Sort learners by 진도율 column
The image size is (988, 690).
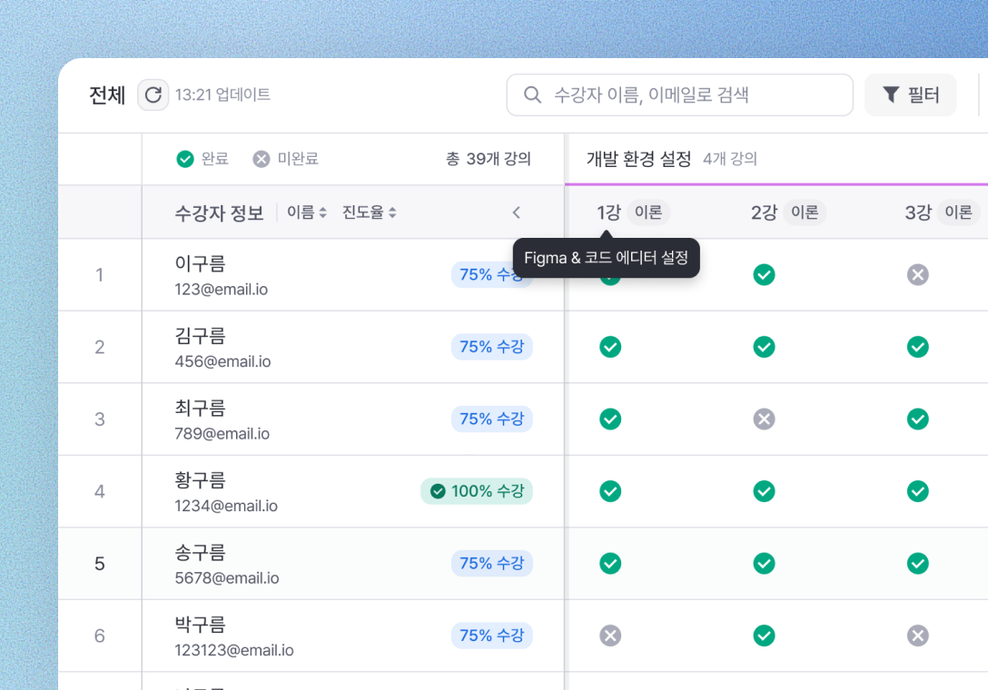370,212
